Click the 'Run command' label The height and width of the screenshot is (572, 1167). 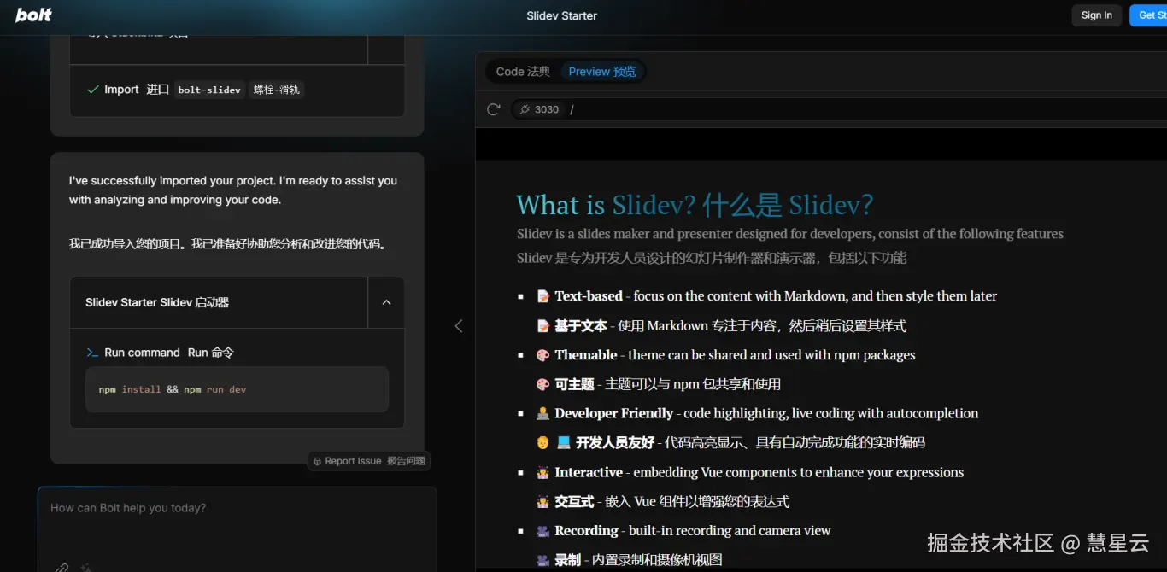142,353
